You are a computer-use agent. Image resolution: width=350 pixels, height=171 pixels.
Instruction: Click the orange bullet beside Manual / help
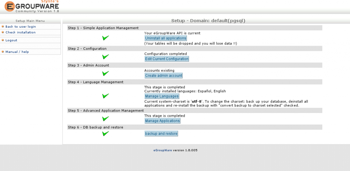tap(3, 52)
